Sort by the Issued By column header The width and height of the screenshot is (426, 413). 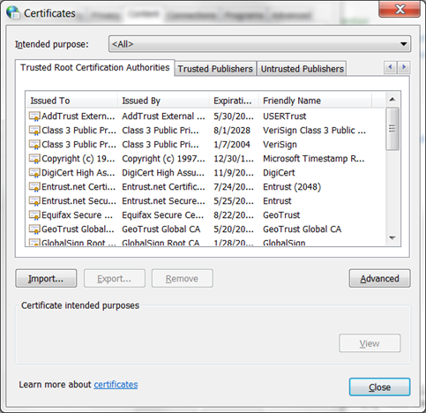pyautogui.click(x=163, y=101)
